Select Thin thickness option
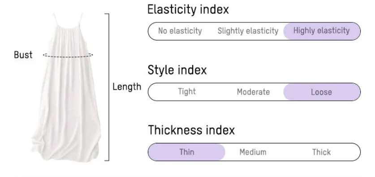This screenshot has width=375, height=177. point(186,152)
